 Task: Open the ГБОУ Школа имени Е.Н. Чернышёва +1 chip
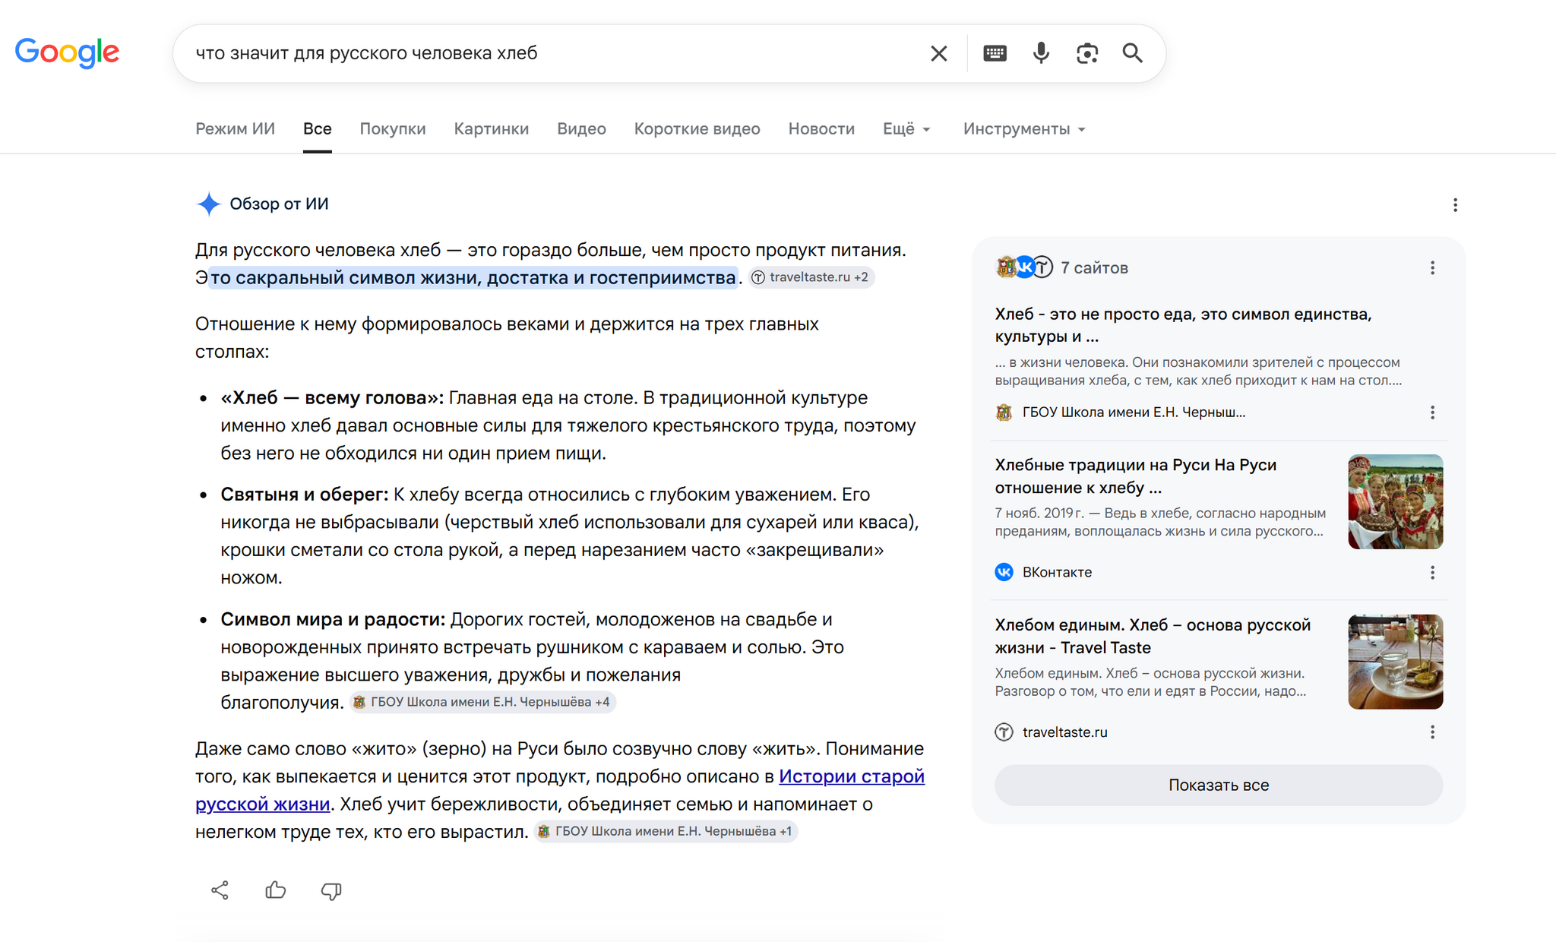pyautogui.click(x=665, y=831)
